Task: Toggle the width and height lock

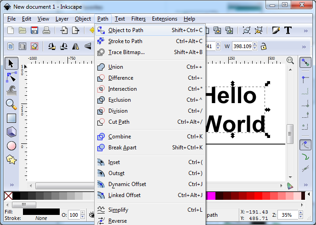Action: coord(263,46)
